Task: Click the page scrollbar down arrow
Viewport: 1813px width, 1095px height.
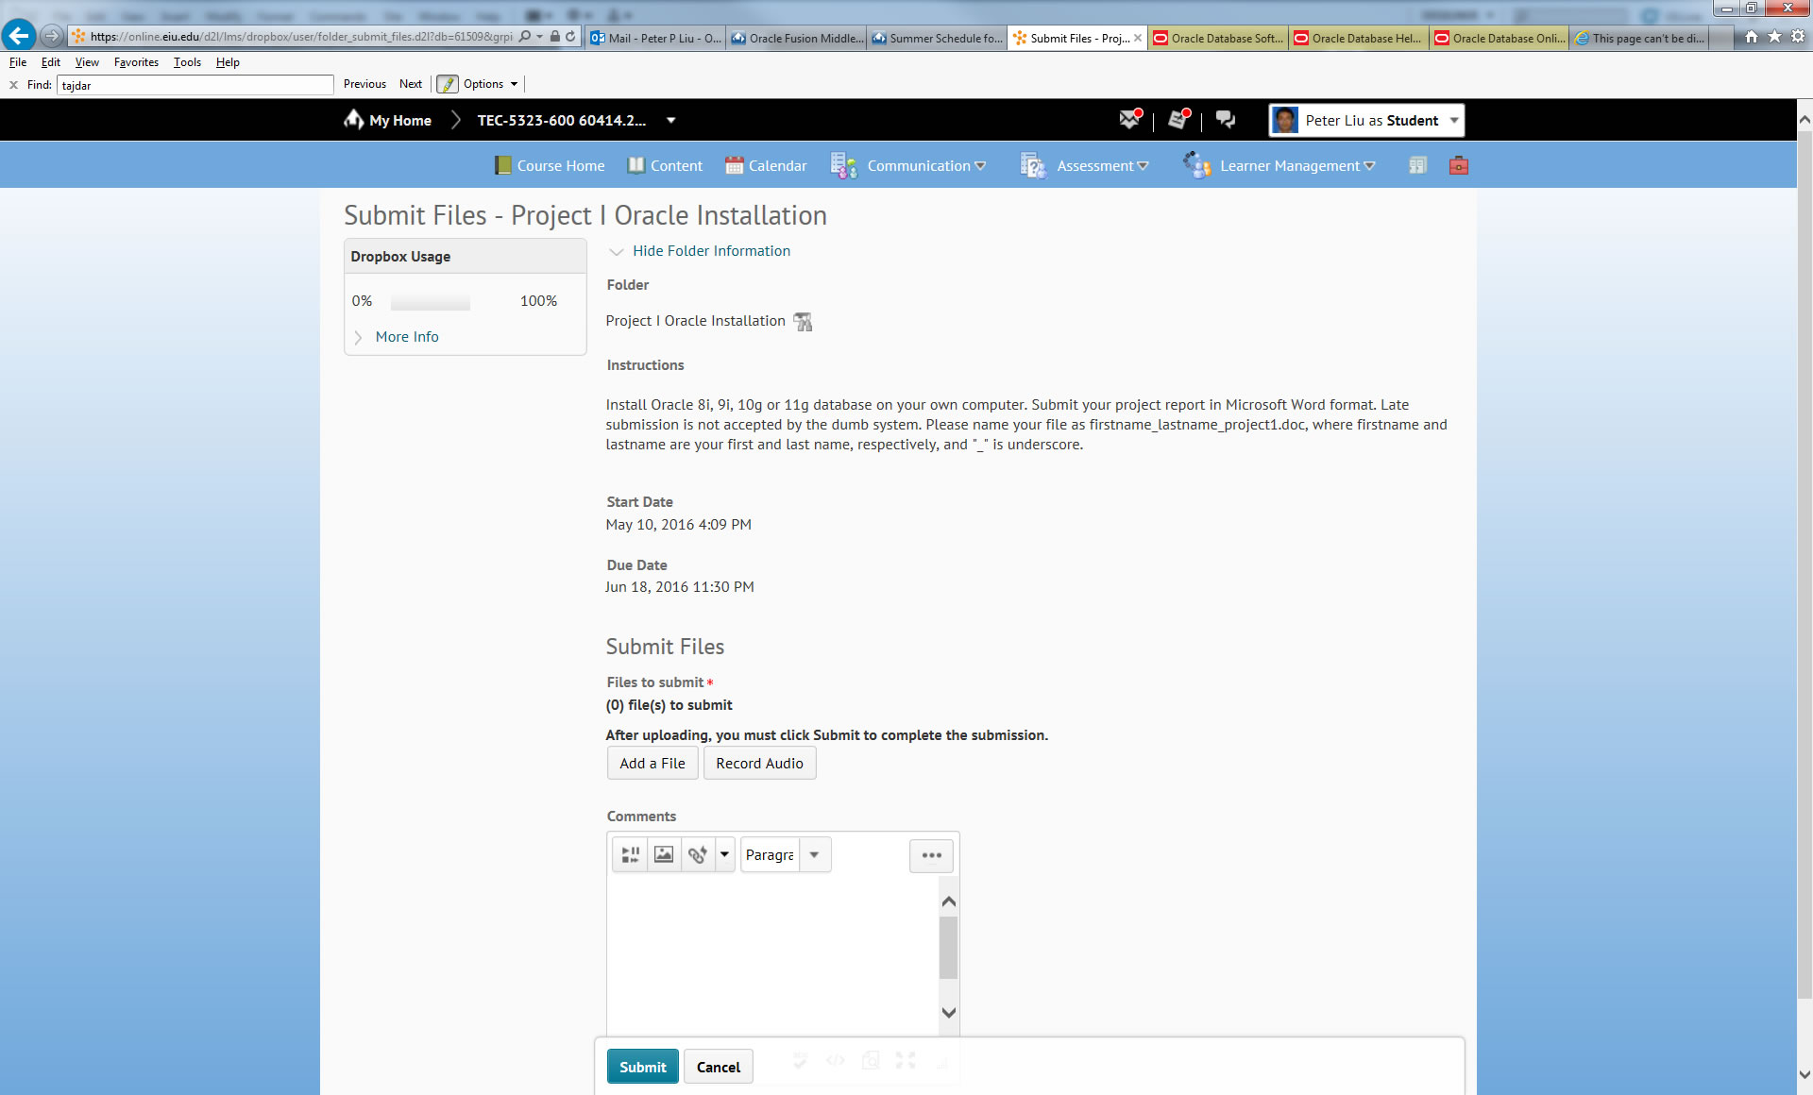Action: [x=1805, y=1073]
